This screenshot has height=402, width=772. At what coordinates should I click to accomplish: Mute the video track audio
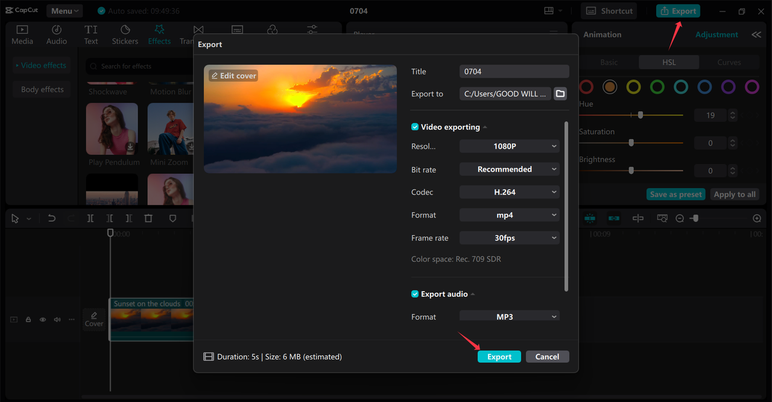click(57, 320)
